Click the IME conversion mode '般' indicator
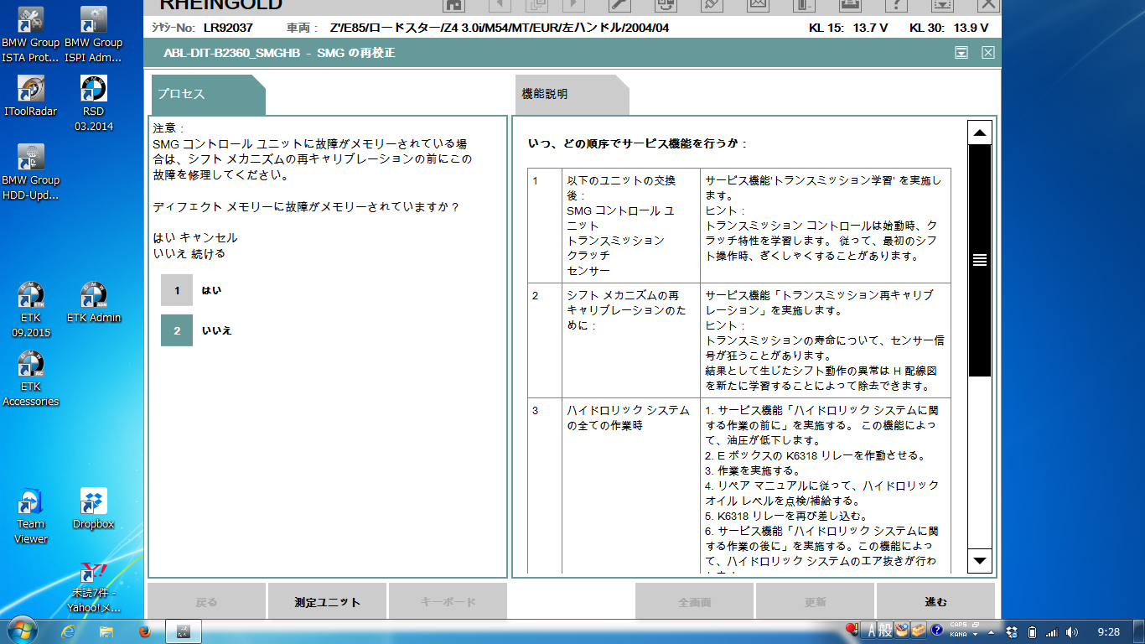Viewport: 1145px width, 644px height. (x=884, y=631)
